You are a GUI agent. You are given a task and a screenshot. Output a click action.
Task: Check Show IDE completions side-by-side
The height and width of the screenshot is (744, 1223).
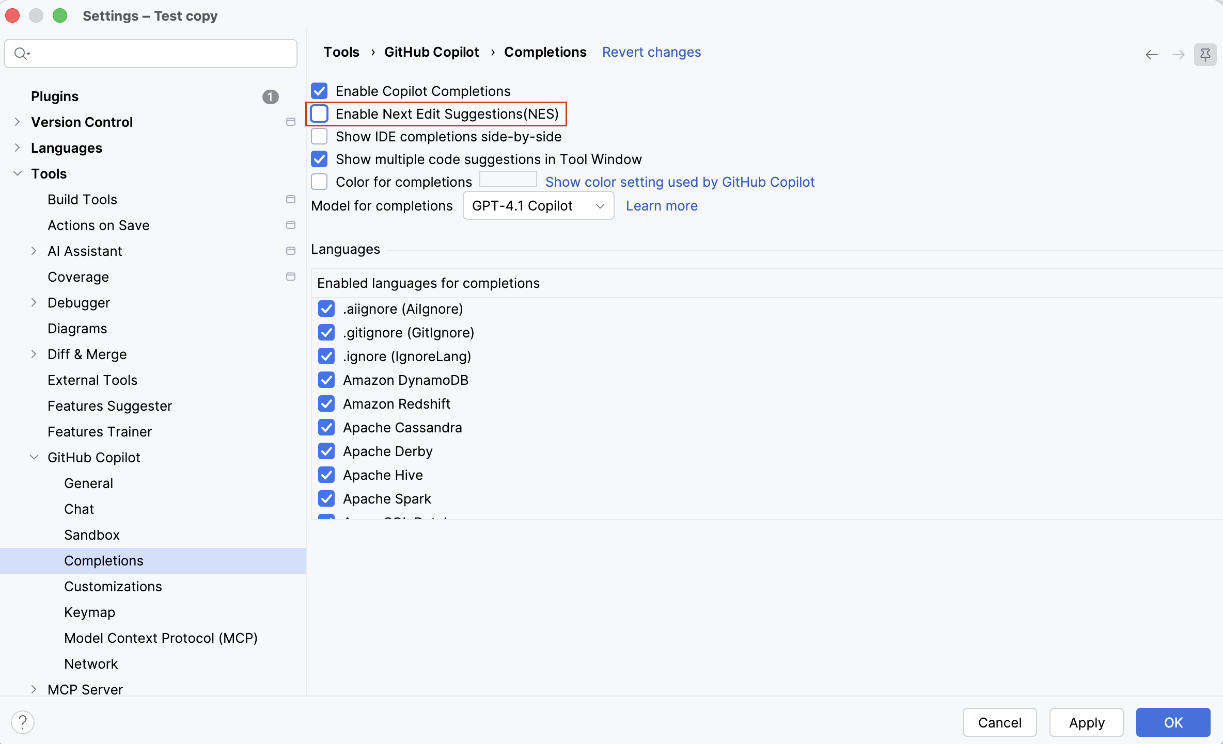point(319,136)
